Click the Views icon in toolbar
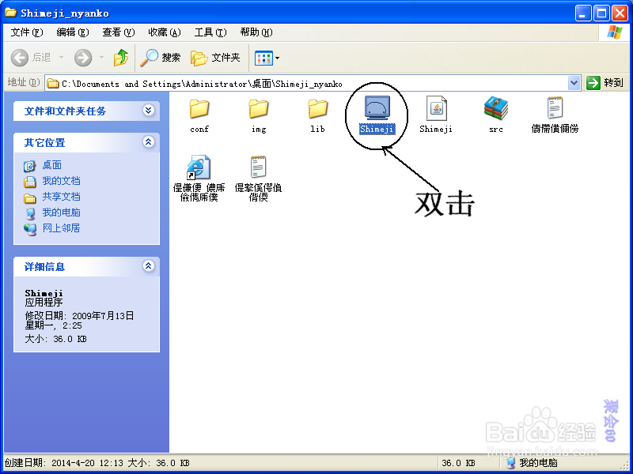The image size is (633, 474). [263, 58]
